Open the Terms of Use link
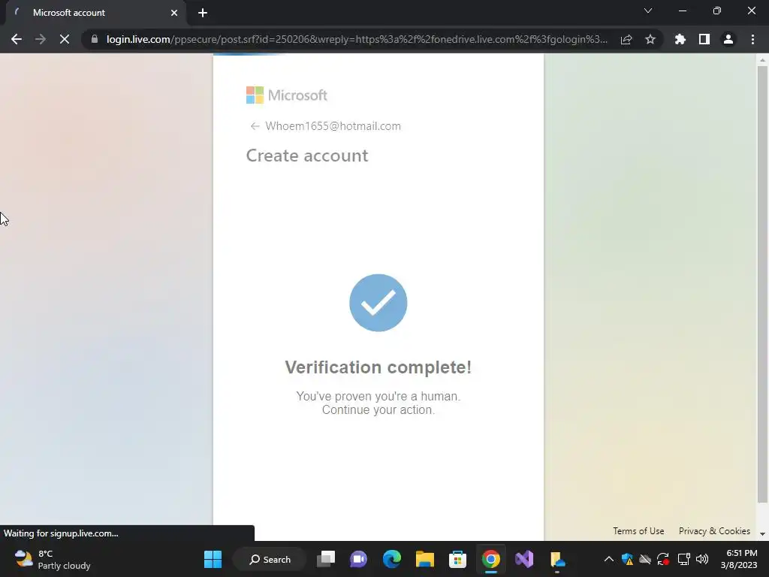This screenshot has width=769, height=577. coord(638,531)
